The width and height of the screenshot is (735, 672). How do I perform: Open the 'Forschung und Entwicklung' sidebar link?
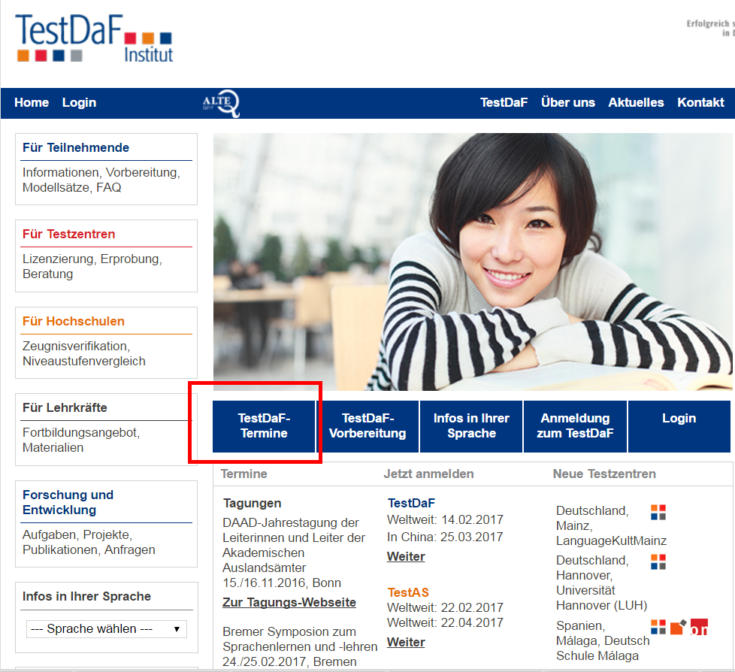[68, 502]
